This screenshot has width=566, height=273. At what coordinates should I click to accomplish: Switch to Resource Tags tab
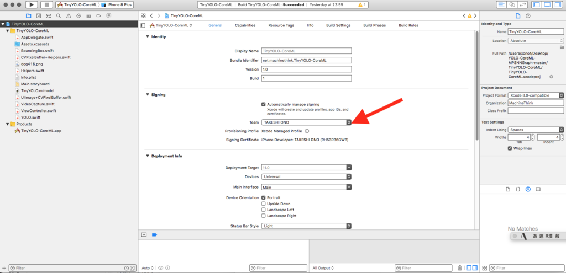[x=281, y=25]
